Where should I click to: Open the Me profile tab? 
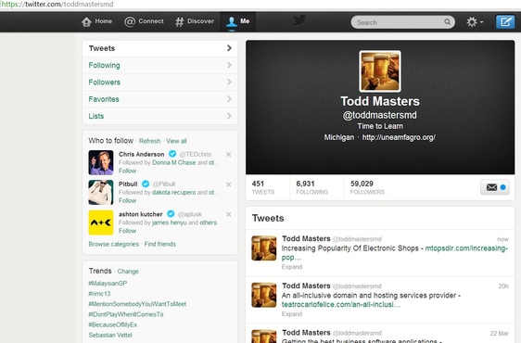pos(238,22)
